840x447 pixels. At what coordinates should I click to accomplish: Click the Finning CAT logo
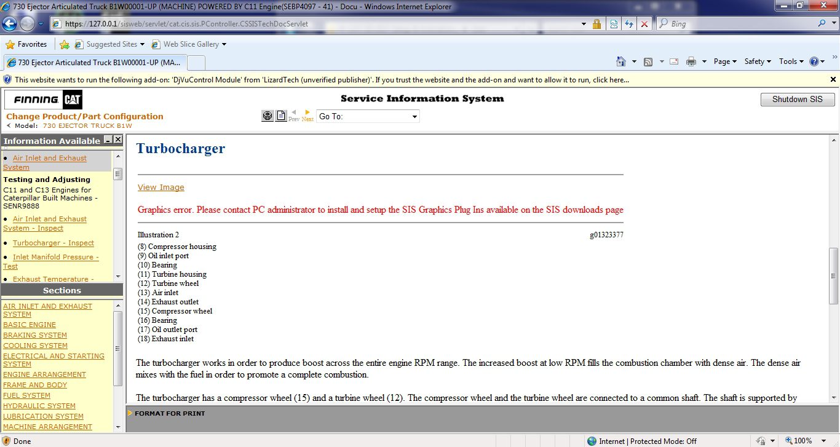click(43, 100)
